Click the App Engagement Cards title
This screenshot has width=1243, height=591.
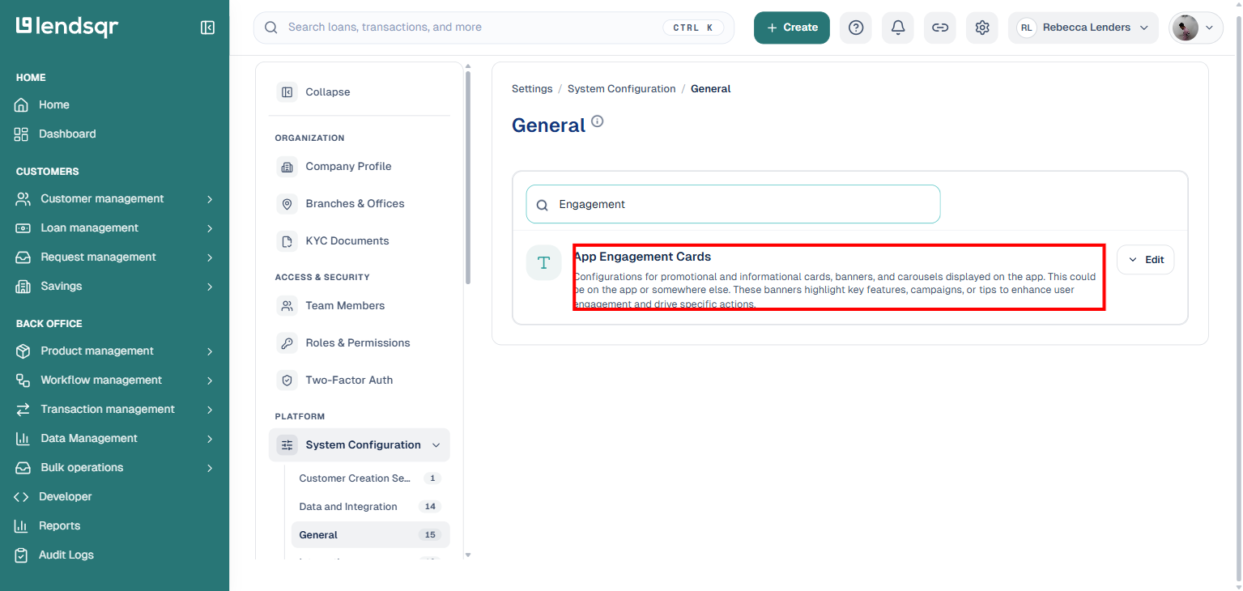click(x=642, y=257)
